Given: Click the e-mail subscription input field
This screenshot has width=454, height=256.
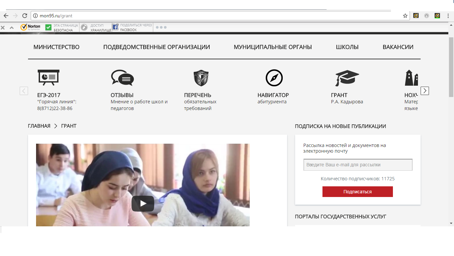Looking at the screenshot, I should click(x=358, y=165).
